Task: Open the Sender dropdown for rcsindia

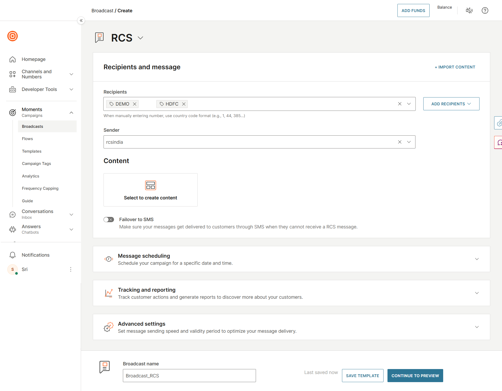Action: [x=409, y=142]
